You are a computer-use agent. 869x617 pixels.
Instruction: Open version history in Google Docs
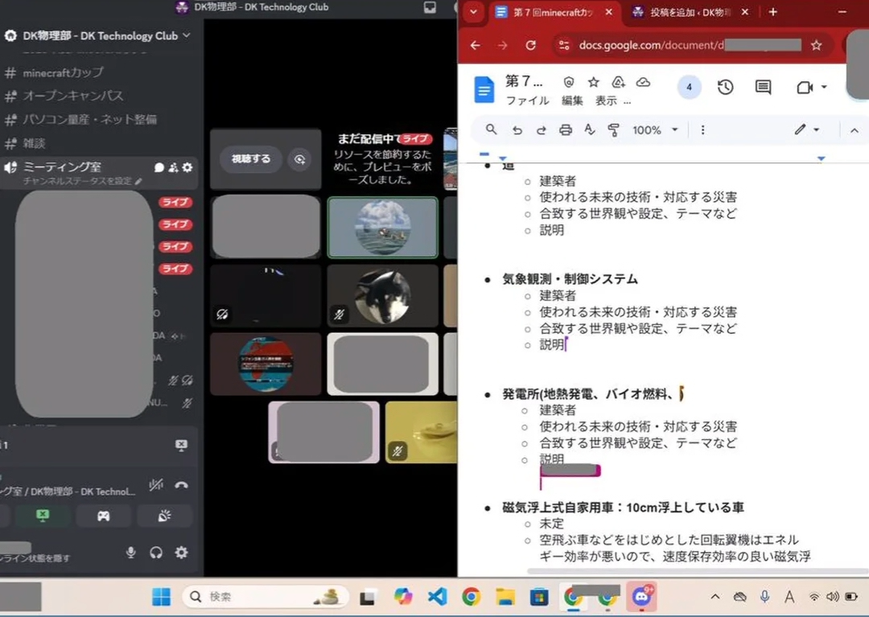[725, 88]
